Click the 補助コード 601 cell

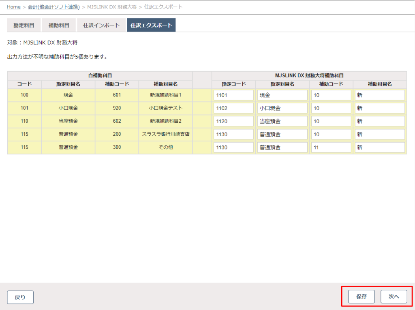(117, 95)
